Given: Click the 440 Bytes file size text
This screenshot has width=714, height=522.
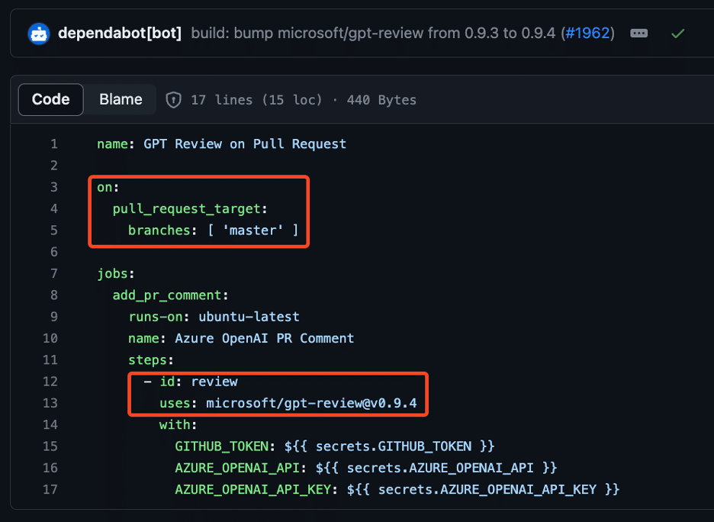Looking at the screenshot, I should click(381, 99).
